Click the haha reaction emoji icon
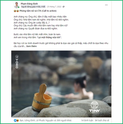This screenshot has height=124, width=123. tap(18, 120)
